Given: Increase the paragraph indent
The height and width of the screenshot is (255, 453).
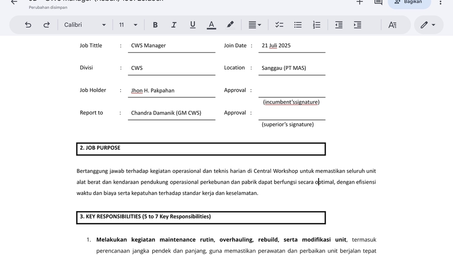Looking at the screenshot, I should [358, 25].
